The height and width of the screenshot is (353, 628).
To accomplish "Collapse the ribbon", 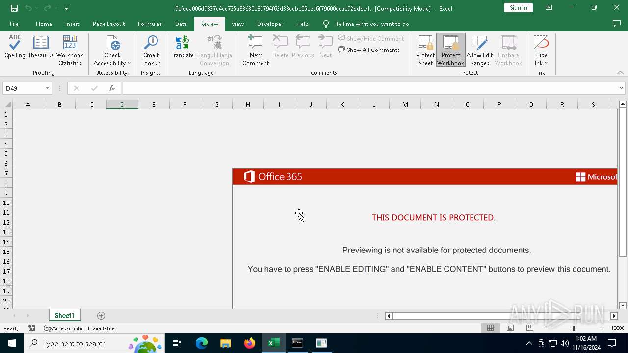I will (620, 73).
